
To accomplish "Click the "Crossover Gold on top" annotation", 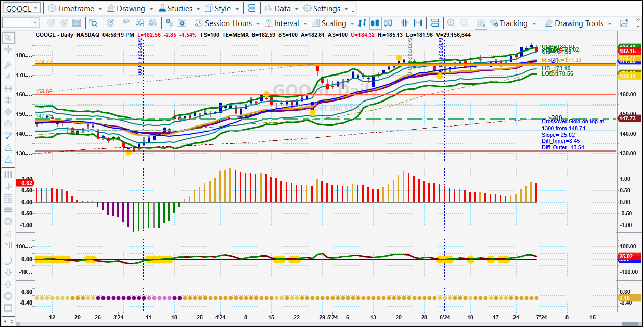I will coord(573,122).
